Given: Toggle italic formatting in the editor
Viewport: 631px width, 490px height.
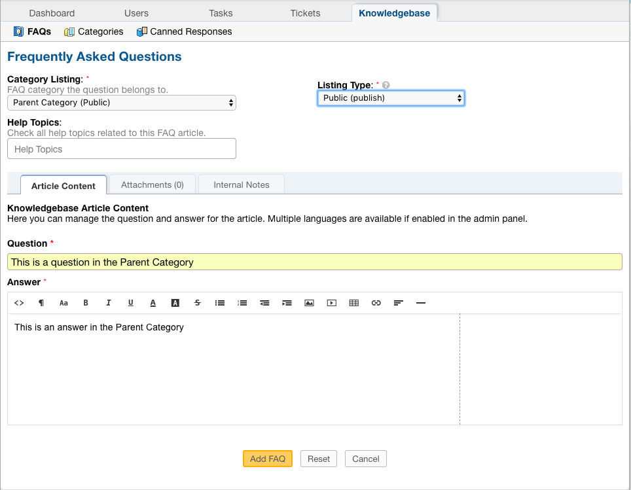Looking at the screenshot, I should click(108, 303).
